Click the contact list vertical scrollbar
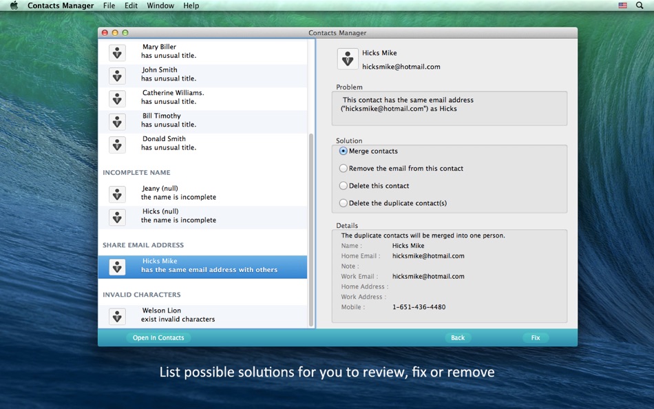 coord(310,230)
